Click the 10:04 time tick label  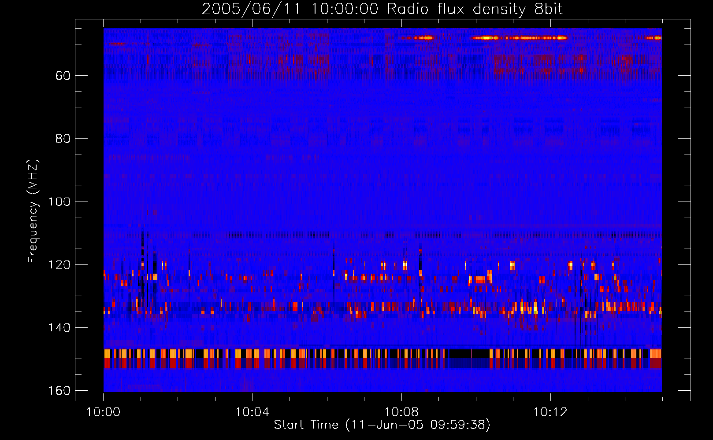[252, 412]
